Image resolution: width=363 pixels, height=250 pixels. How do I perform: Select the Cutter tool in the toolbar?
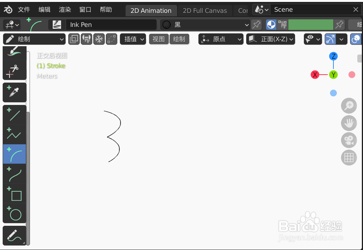[x=14, y=69]
